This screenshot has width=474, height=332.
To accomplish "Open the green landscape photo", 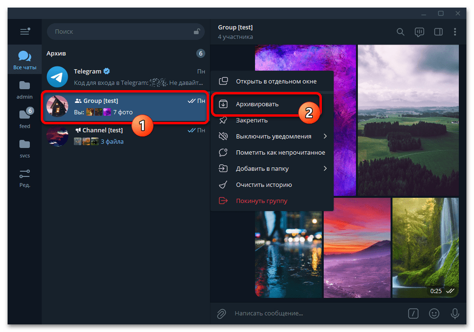I will click(408, 120).
